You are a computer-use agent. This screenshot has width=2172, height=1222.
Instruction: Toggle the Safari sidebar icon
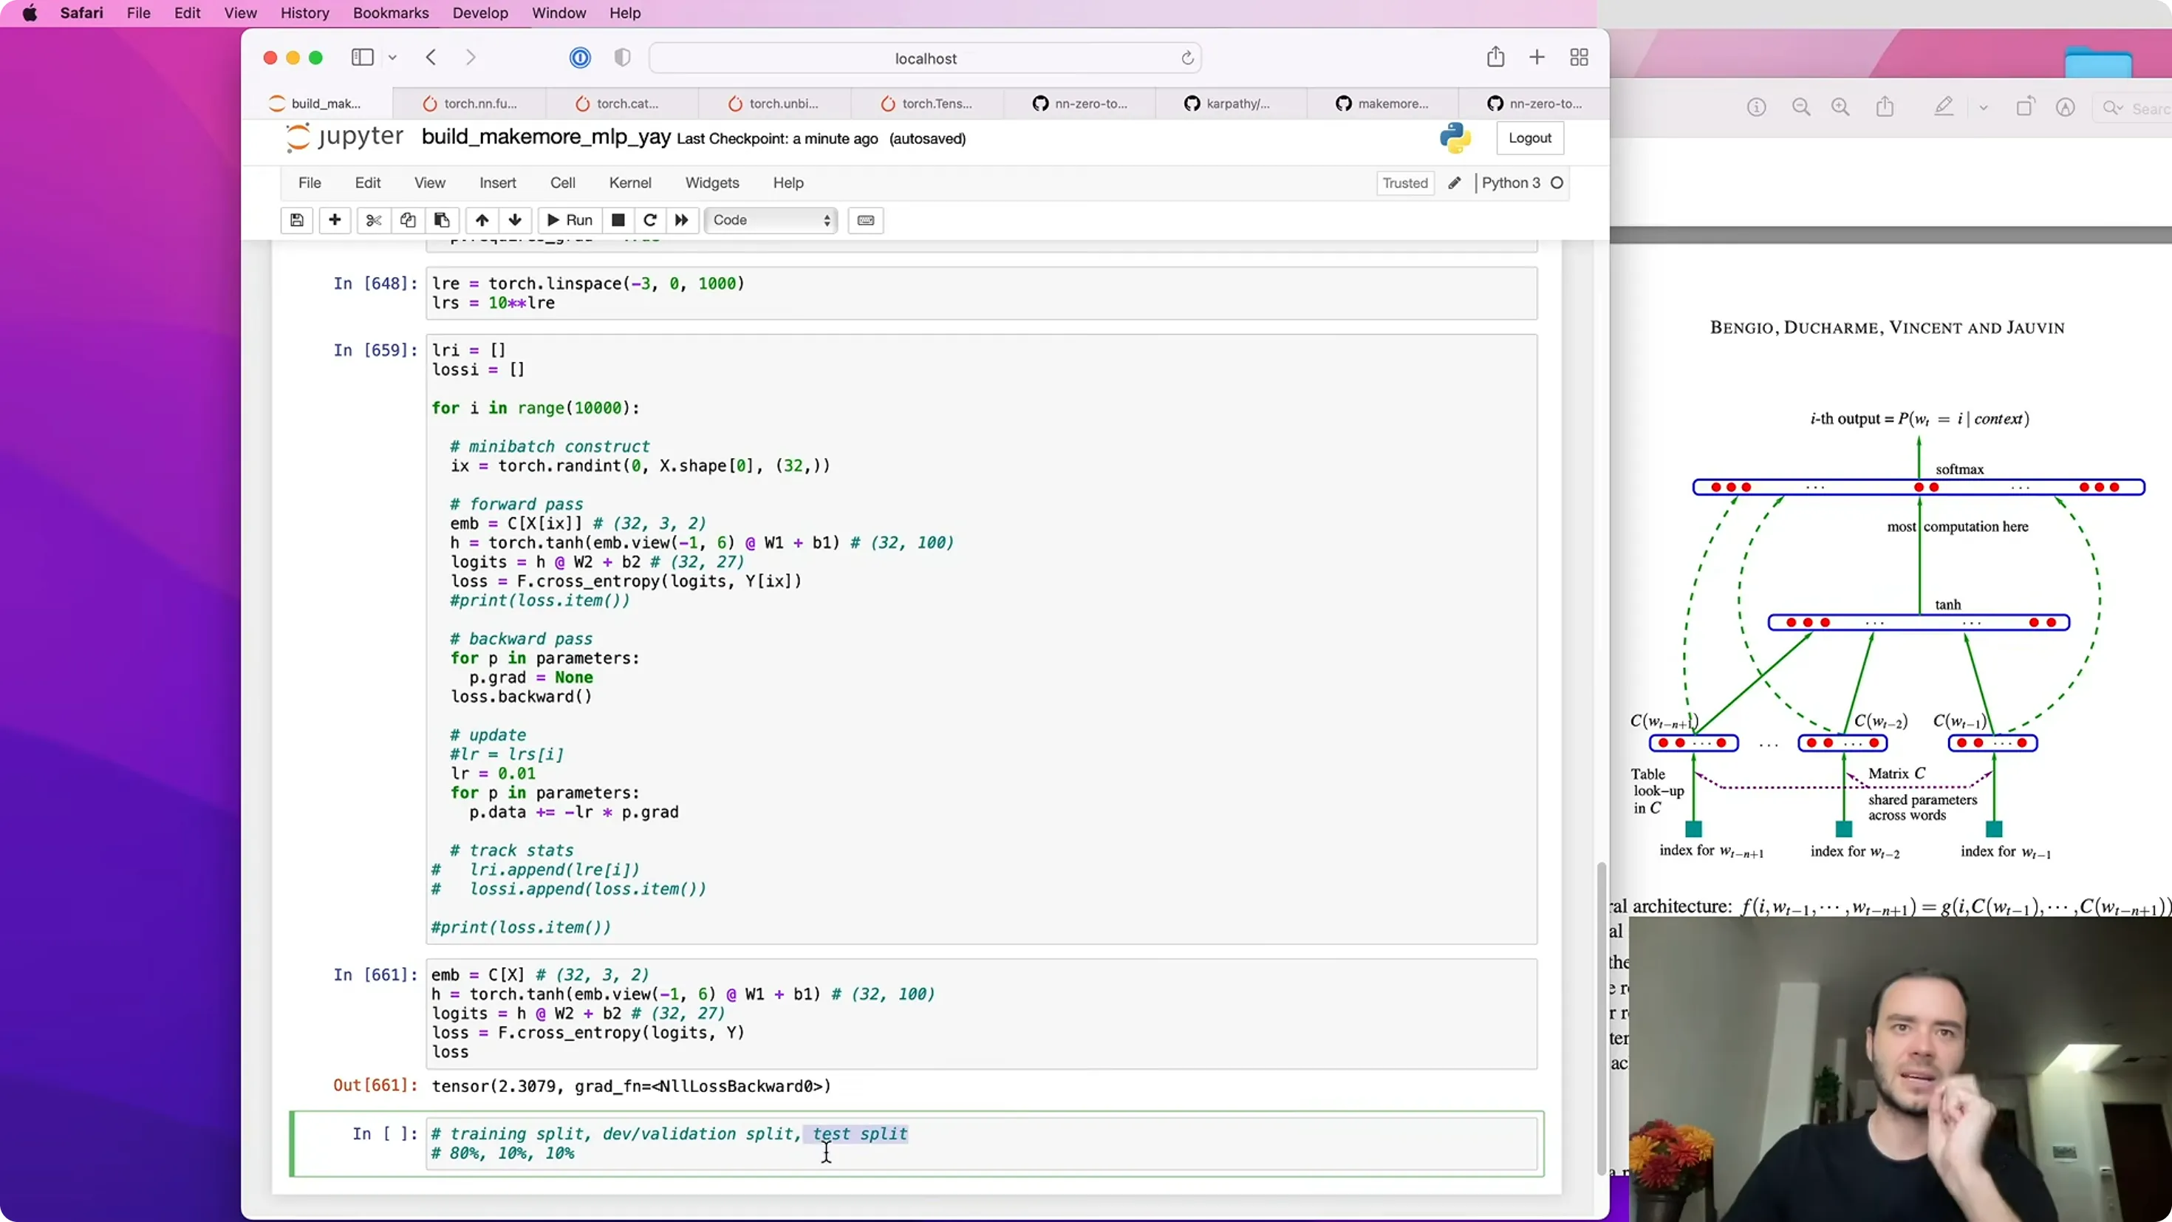(363, 58)
